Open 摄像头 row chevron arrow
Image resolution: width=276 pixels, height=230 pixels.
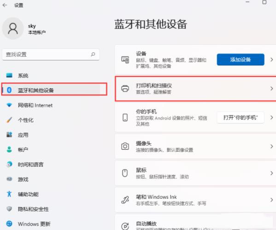[271, 147]
